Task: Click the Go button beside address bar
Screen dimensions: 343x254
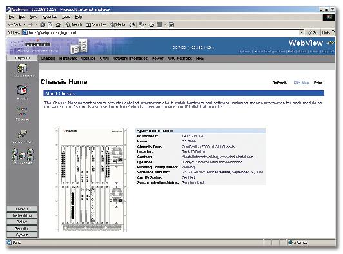Action: point(313,32)
